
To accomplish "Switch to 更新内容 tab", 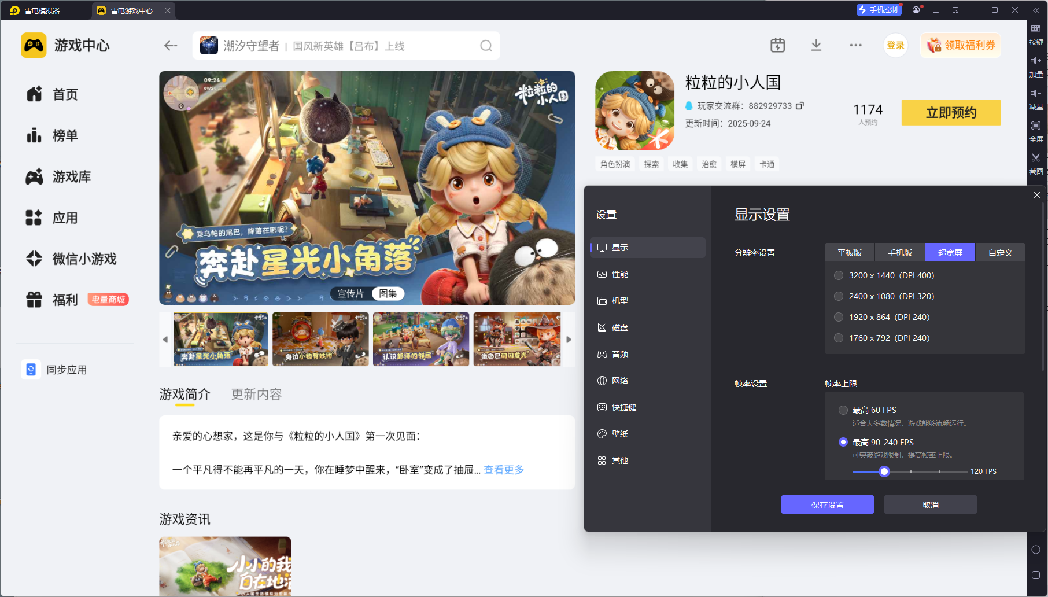I will pyautogui.click(x=256, y=395).
